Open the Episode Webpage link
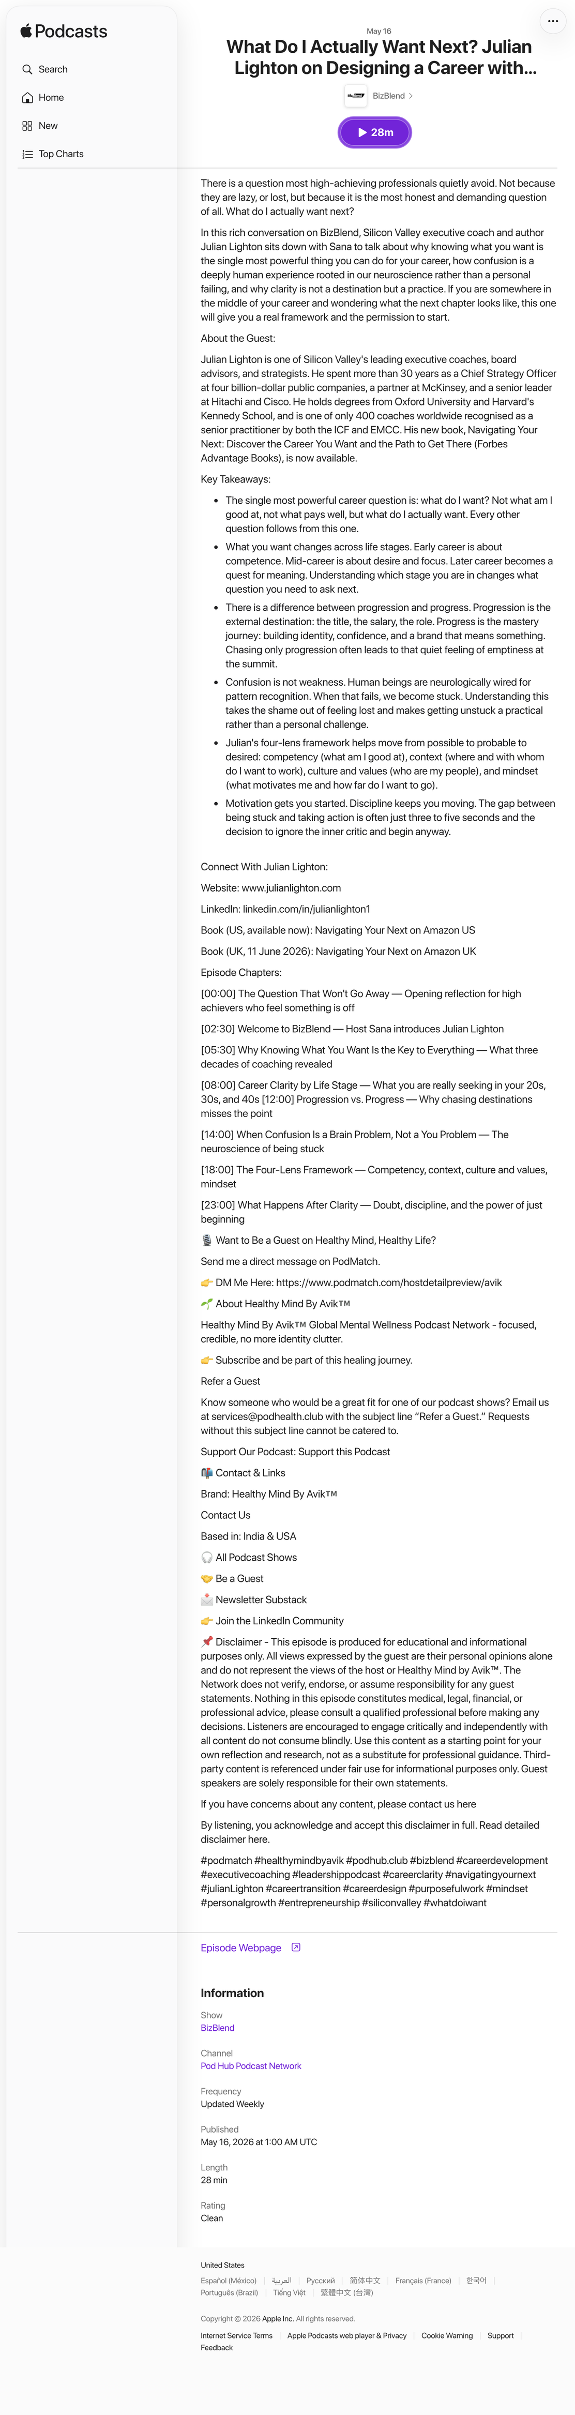Image resolution: width=575 pixels, height=2415 pixels. (241, 1947)
